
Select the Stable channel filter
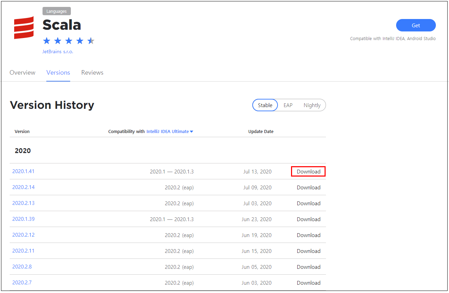[x=265, y=105]
